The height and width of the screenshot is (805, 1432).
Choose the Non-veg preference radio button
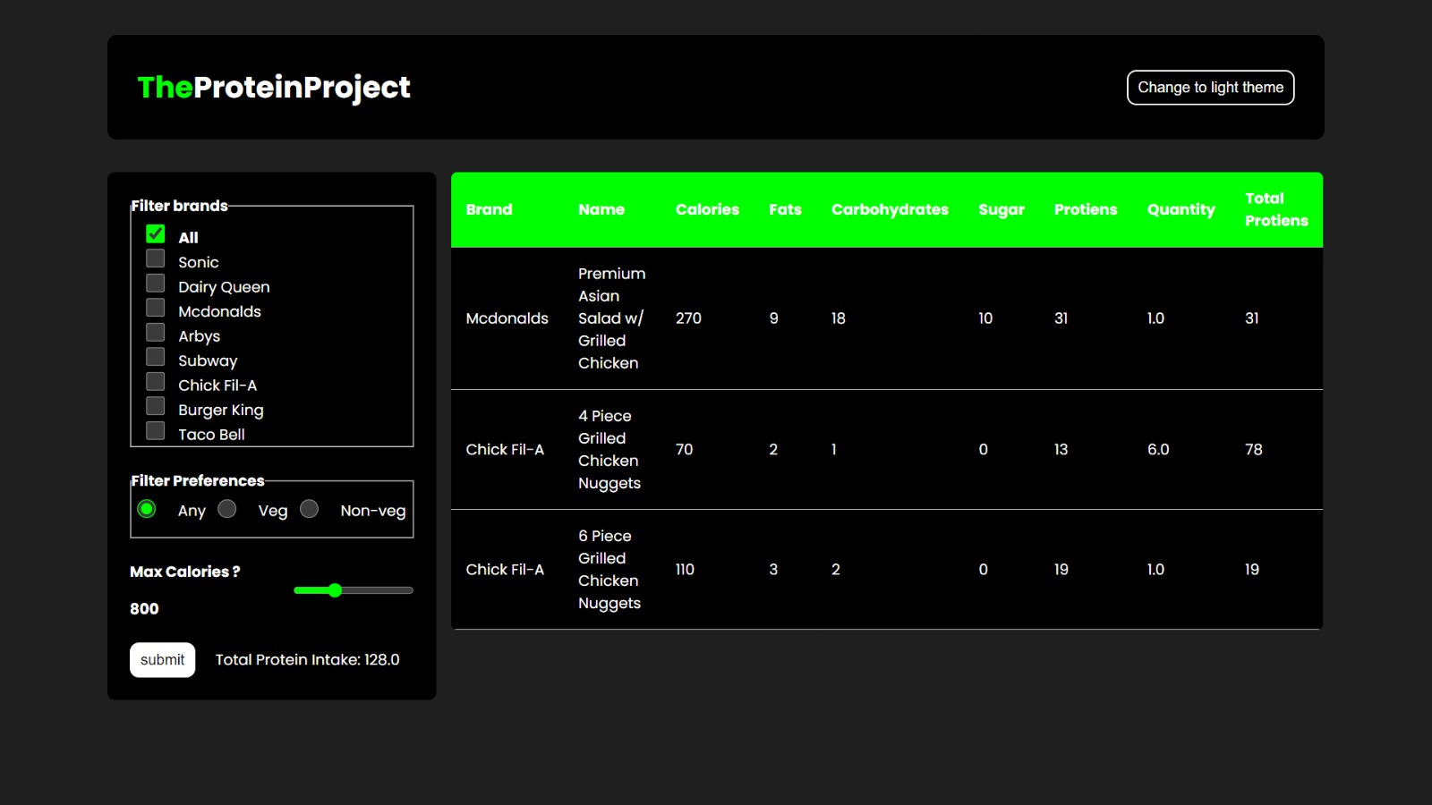point(309,509)
